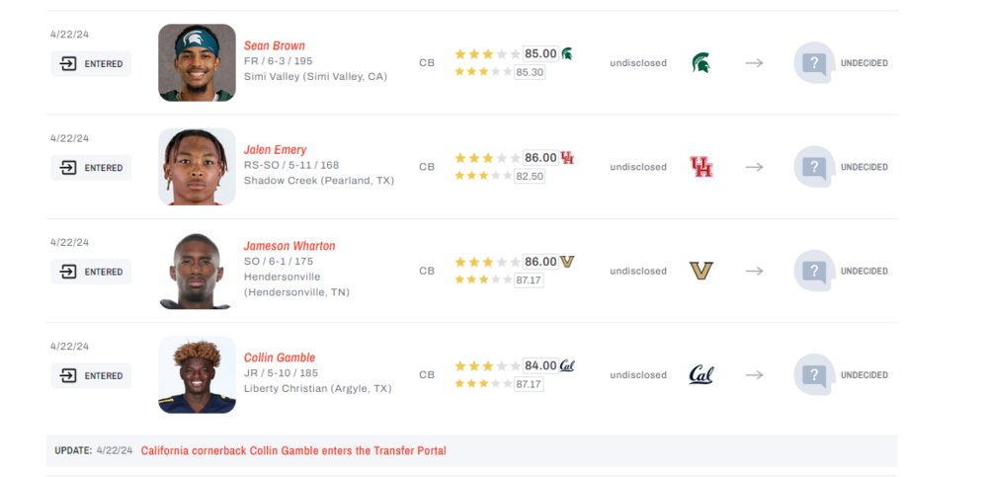Screen dimensions: 988x477
Task: Click Entered status button for Collin Gamble
Action: point(92,376)
